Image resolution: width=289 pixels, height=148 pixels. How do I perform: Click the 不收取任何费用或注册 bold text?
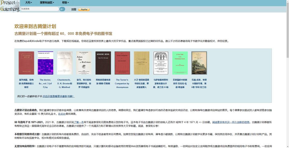click(x=28, y=134)
